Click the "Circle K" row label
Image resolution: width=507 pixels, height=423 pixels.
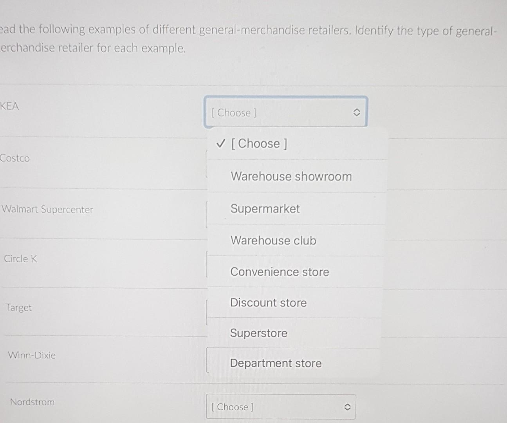[20, 258]
